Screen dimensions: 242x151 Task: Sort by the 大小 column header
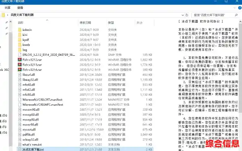point(139,23)
